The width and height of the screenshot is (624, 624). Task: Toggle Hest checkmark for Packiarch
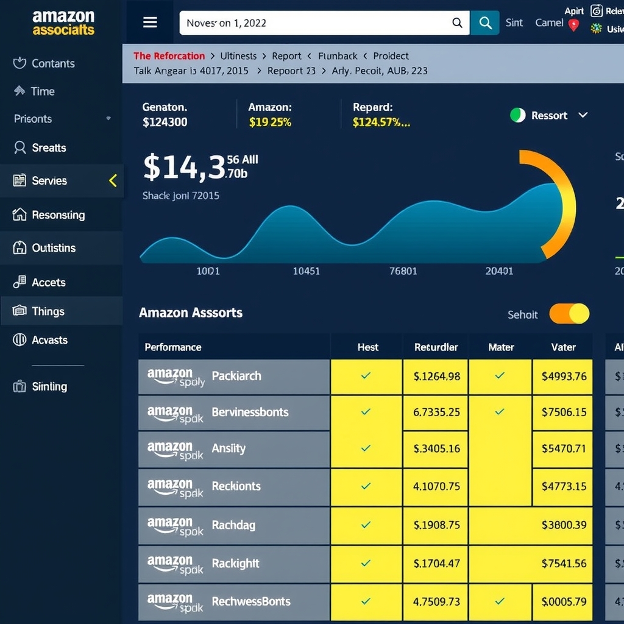coord(366,375)
